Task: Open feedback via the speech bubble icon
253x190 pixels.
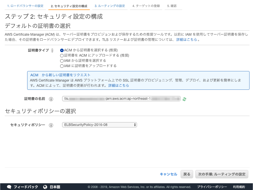Action: [9, 186]
